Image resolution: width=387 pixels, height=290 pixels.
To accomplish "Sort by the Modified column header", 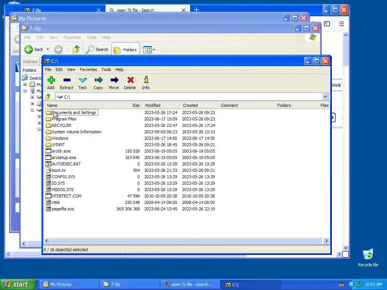I will 160,105.
